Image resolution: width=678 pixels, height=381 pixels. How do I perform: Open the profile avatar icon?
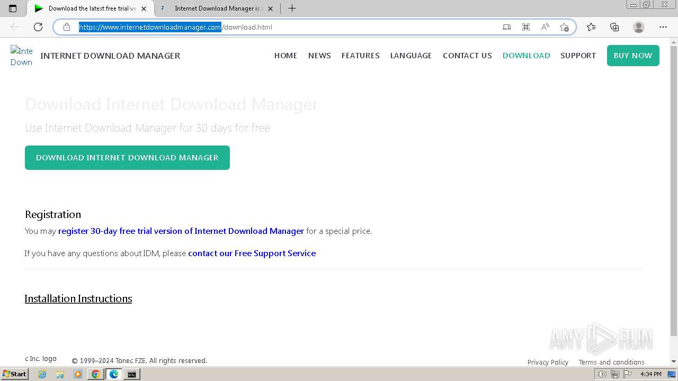point(639,27)
